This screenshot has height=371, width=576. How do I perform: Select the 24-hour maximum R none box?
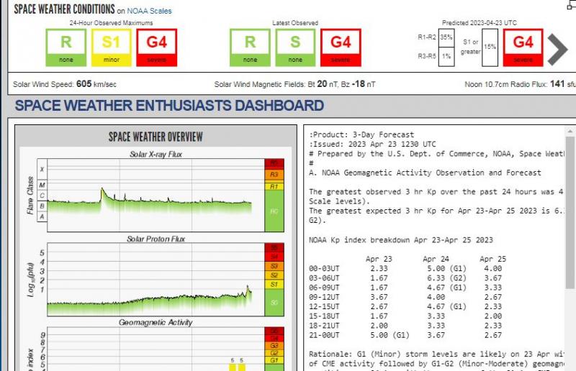[66, 48]
